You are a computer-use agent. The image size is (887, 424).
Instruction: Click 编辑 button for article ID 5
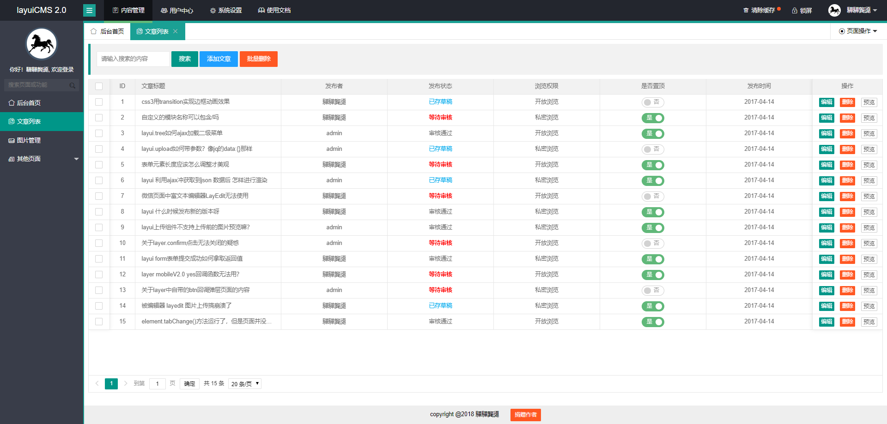(x=826, y=165)
